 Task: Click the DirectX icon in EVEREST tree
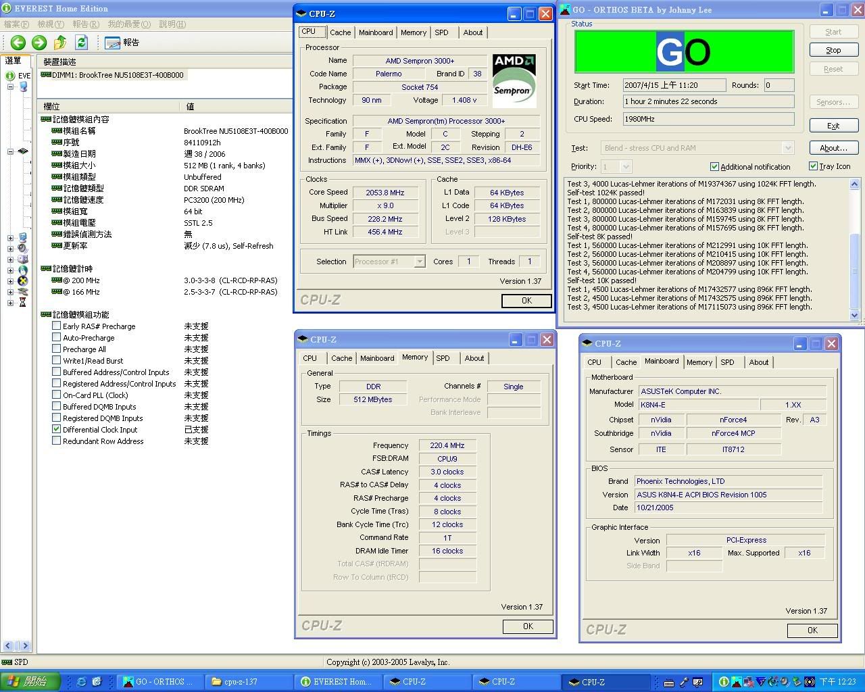point(23,280)
